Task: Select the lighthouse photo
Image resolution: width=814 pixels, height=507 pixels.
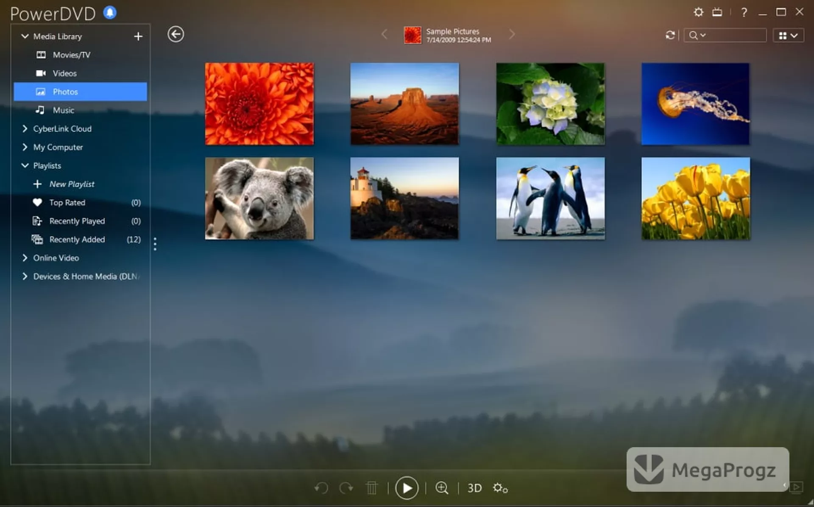Action: point(404,199)
